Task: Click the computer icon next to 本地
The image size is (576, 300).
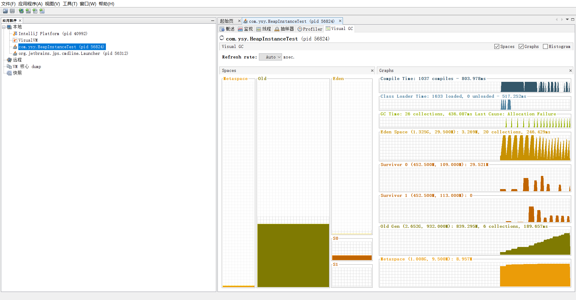Action: pyautogui.click(x=9, y=27)
